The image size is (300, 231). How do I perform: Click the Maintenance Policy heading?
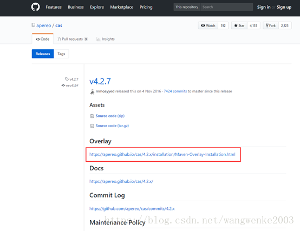click(x=118, y=222)
